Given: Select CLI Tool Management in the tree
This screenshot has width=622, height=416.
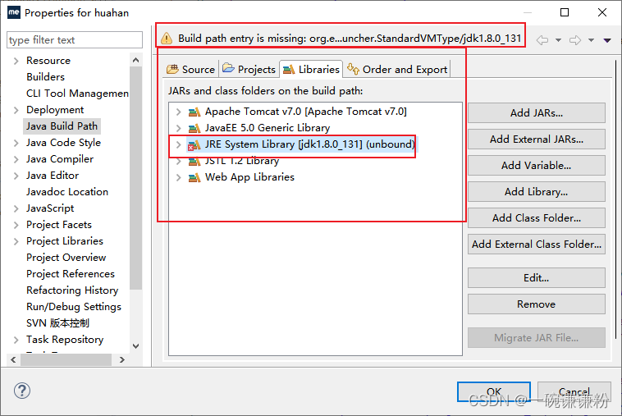Looking at the screenshot, I should [x=77, y=94].
